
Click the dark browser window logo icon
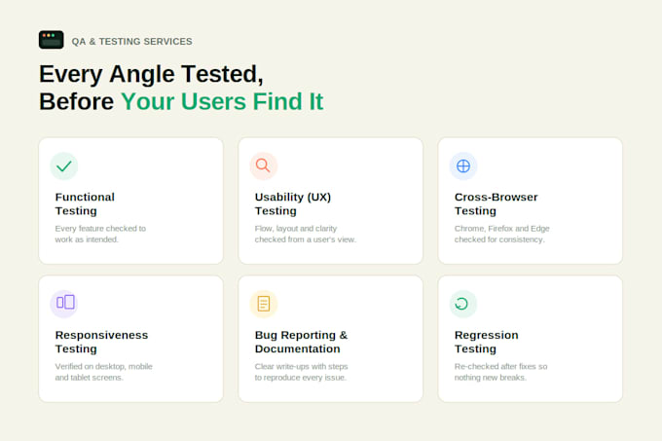pyautogui.click(x=52, y=40)
